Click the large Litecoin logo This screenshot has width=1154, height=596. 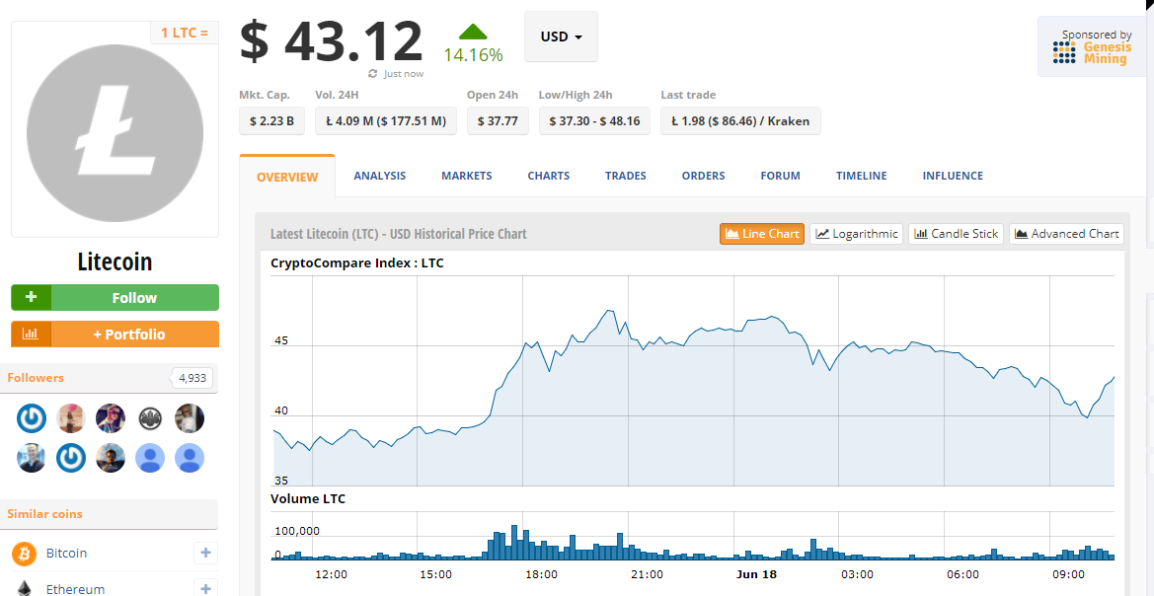coord(115,132)
